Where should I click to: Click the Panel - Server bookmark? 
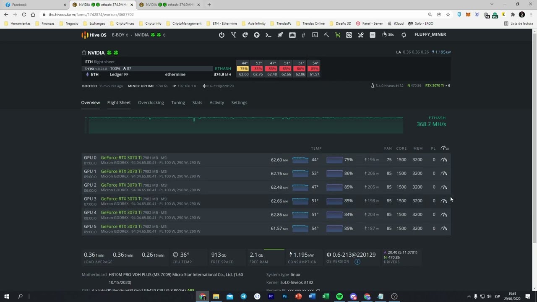click(370, 23)
